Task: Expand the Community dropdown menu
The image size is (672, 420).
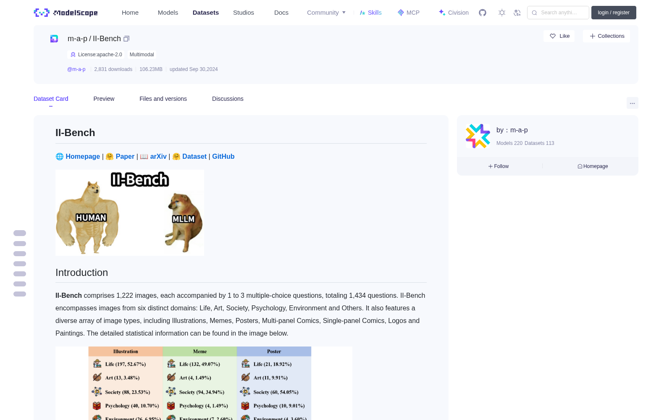Action: 326,13
